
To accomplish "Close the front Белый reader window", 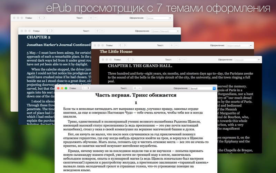I will point(58,88).
